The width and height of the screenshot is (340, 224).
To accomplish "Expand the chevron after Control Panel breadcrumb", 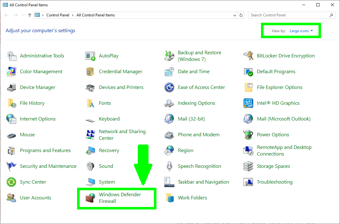I will [73, 15].
